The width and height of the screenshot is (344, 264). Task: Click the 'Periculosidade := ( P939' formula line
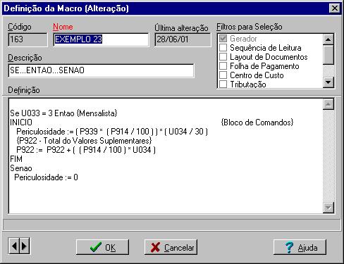click(x=112, y=132)
